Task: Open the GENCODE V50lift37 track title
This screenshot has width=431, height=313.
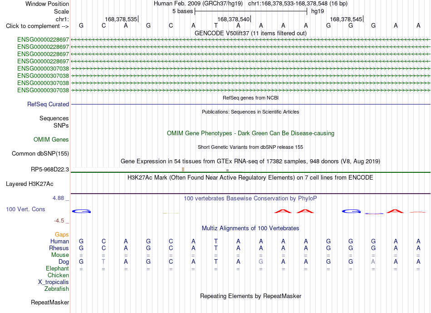Action: 250,33
